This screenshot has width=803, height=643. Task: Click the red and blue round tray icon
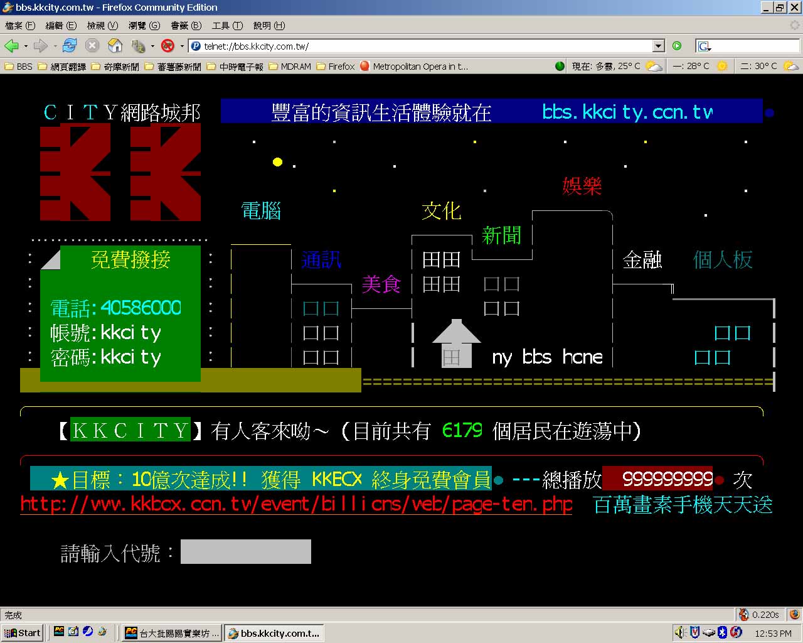[x=737, y=632]
